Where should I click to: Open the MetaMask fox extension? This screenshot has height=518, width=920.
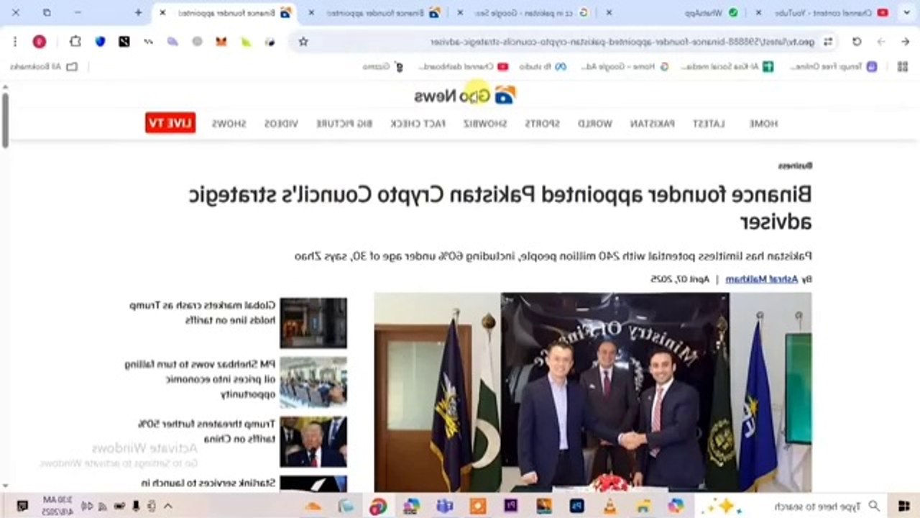tap(221, 42)
